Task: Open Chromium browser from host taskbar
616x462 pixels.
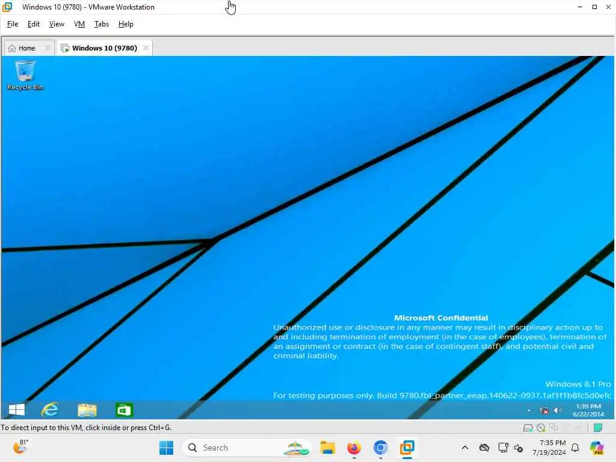Action: coord(380,448)
